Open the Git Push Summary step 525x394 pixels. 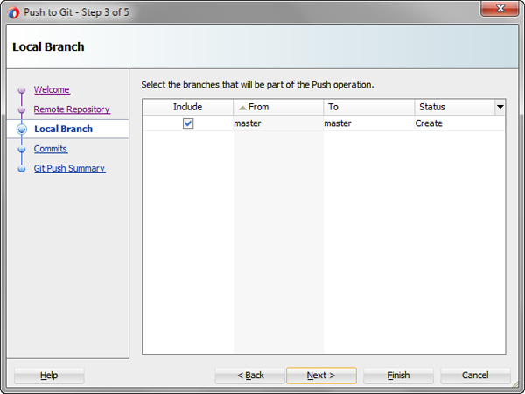point(69,168)
